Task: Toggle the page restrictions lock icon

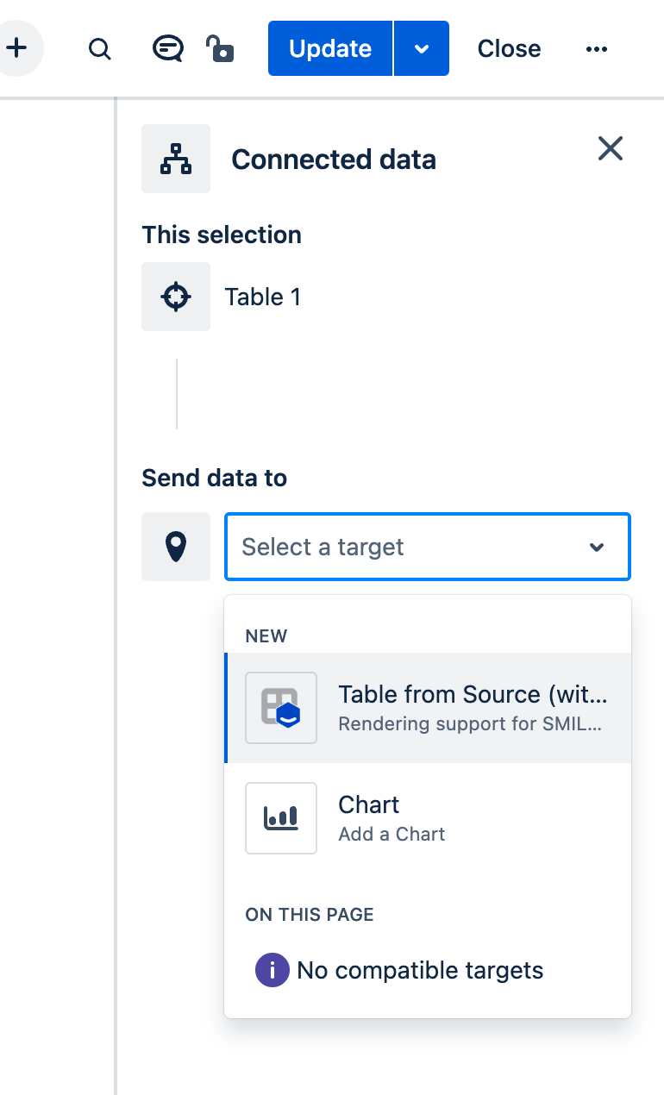Action: (x=221, y=48)
